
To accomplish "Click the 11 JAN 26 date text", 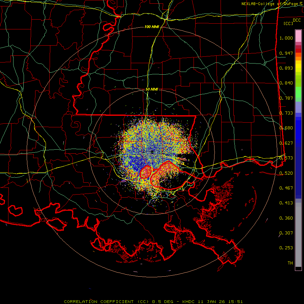I will point(211,302).
